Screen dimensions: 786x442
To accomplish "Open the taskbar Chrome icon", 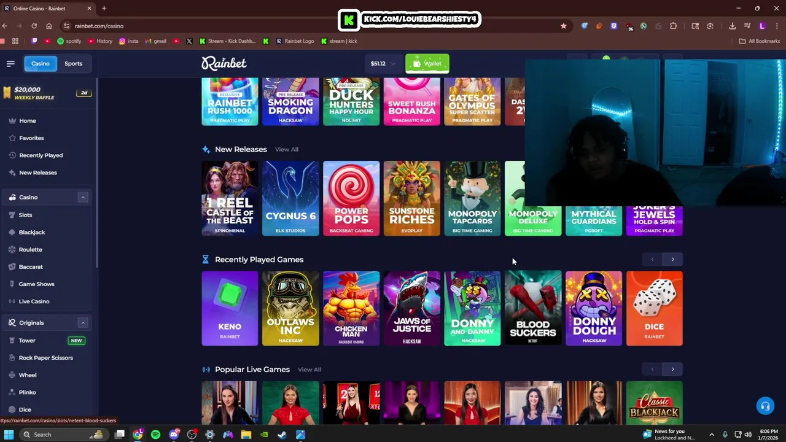I will (138, 435).
